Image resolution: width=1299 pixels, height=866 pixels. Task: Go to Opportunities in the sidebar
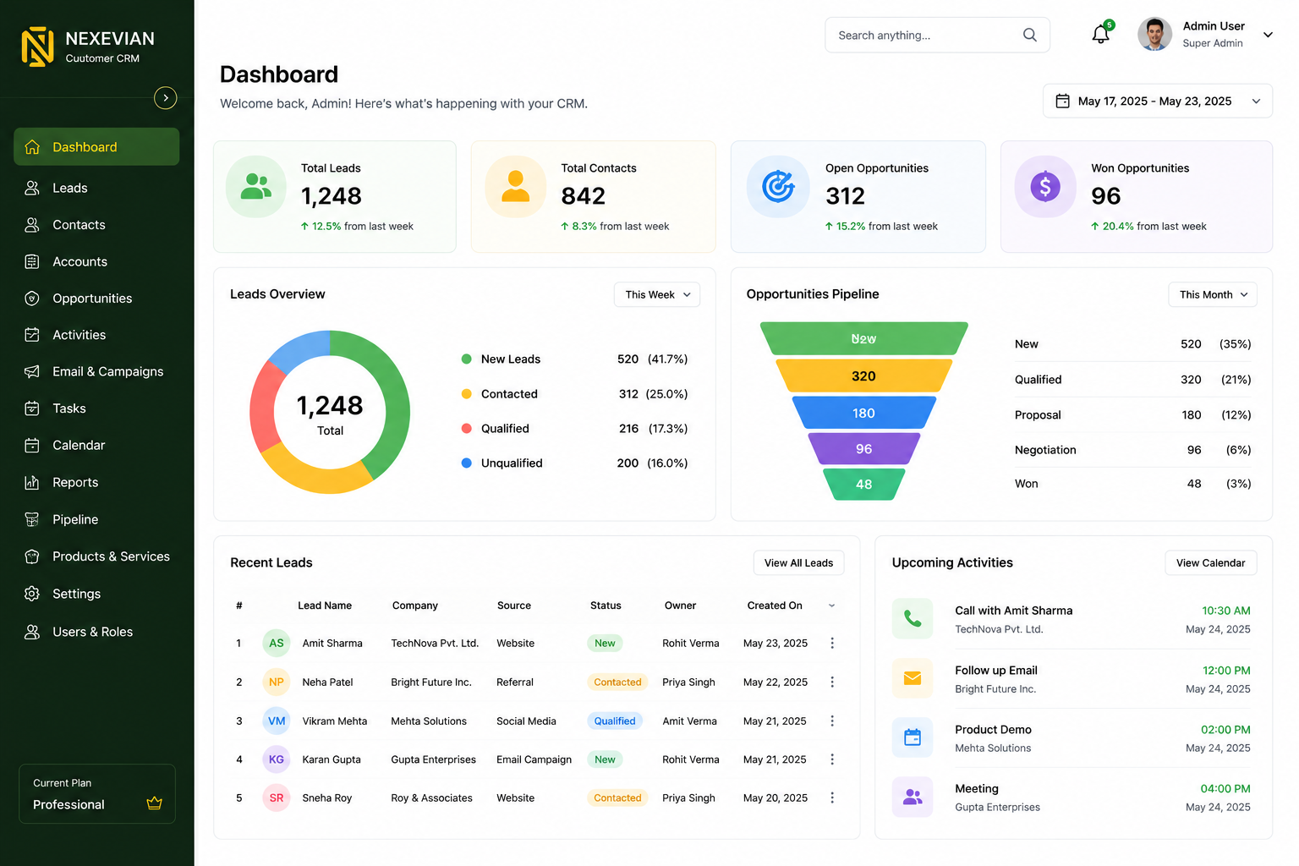[96, 299]
